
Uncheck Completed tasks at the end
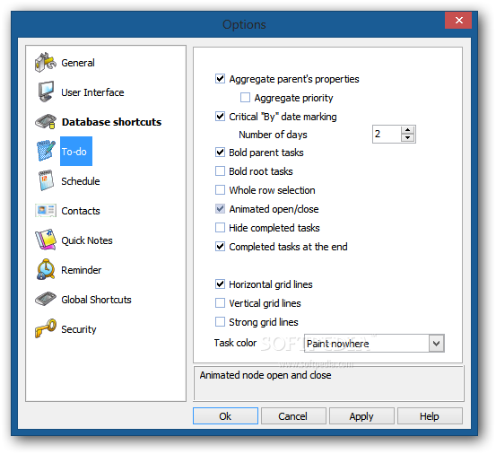point(220,246)
